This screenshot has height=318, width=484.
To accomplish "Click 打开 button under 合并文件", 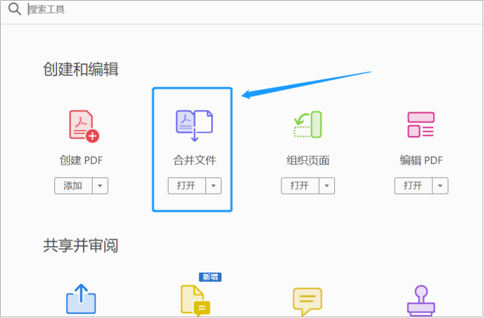I will pyautogui.click(x=187, y=185).
